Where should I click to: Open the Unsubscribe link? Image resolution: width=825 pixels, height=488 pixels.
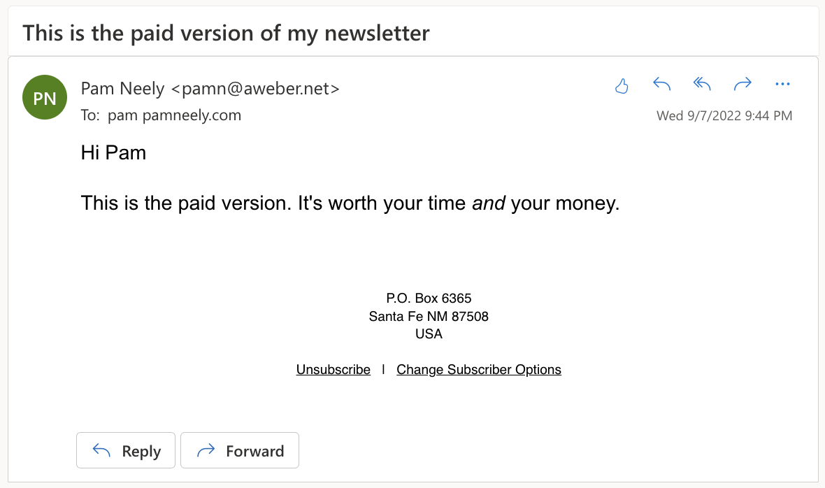click(x=333, y=369)
